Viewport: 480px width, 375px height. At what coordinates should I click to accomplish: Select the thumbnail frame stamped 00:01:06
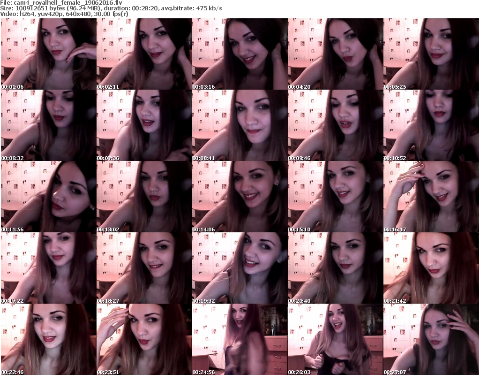pyautogui.click(x=49, y=54)
